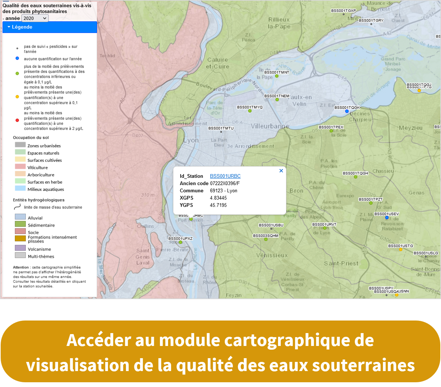Click orange station marker BSS001USTG

click(401, 250)
